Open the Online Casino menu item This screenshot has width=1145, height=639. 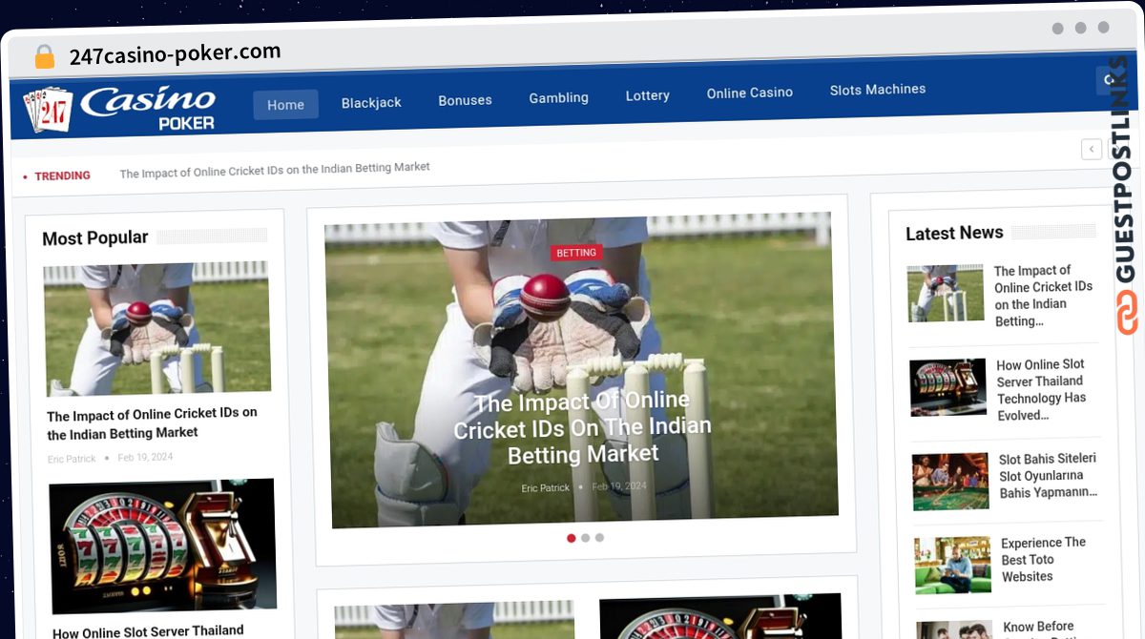coord(749,93)
